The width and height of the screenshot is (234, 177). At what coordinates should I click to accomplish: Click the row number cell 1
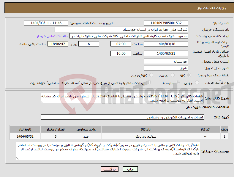(x=224, y=136)
